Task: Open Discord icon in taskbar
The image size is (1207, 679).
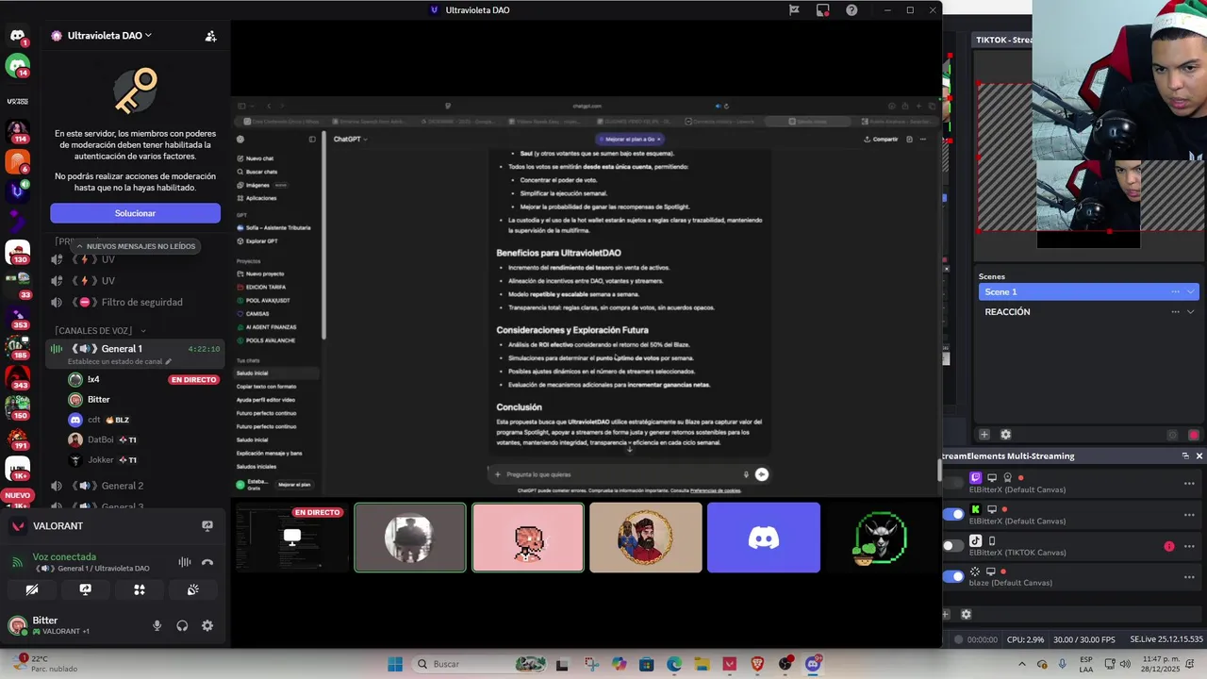Action: point(813,664)
